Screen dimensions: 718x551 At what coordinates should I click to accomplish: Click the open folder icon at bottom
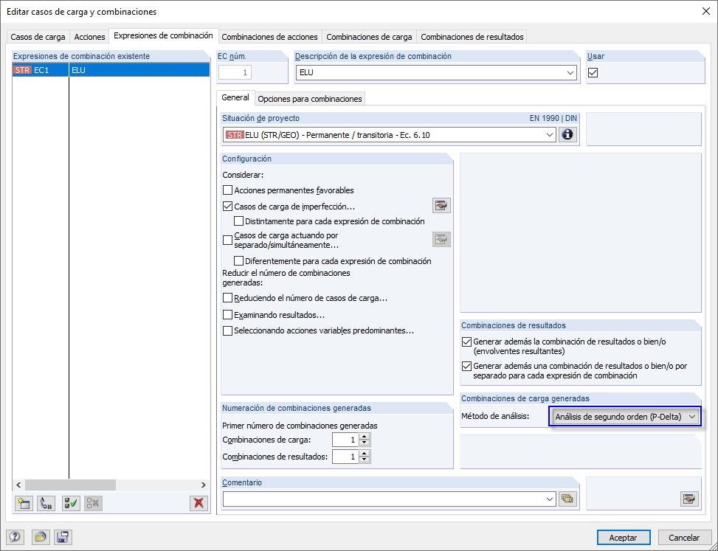tap(41, 537)
